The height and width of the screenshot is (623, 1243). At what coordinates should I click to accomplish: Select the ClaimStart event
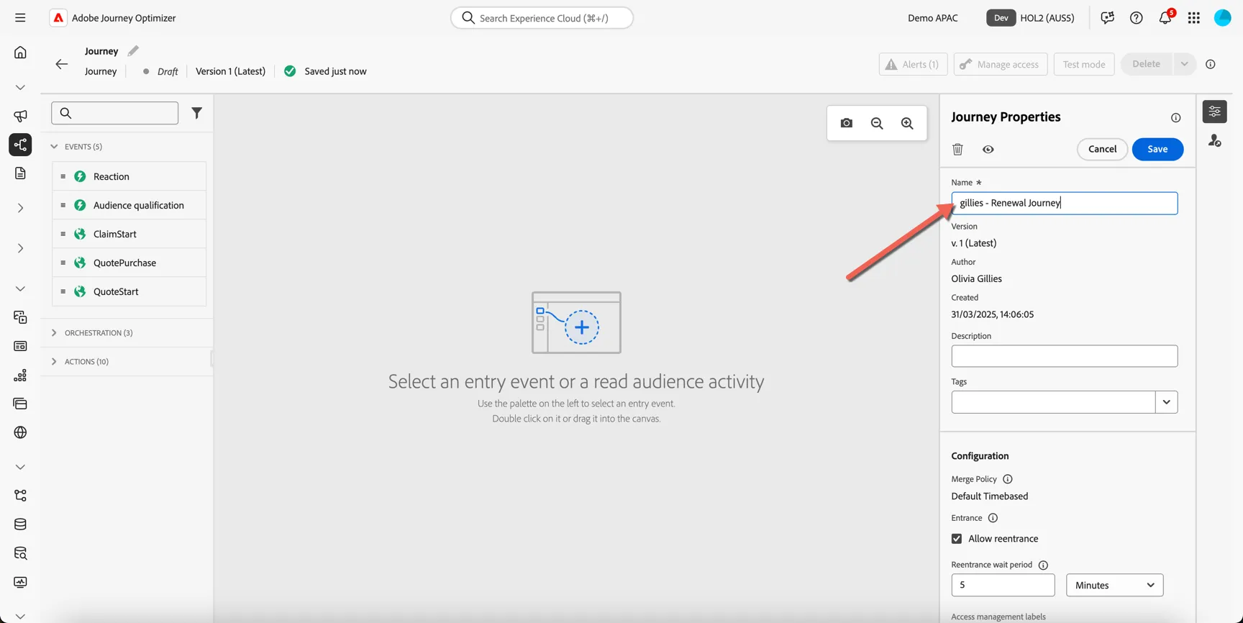129,234
